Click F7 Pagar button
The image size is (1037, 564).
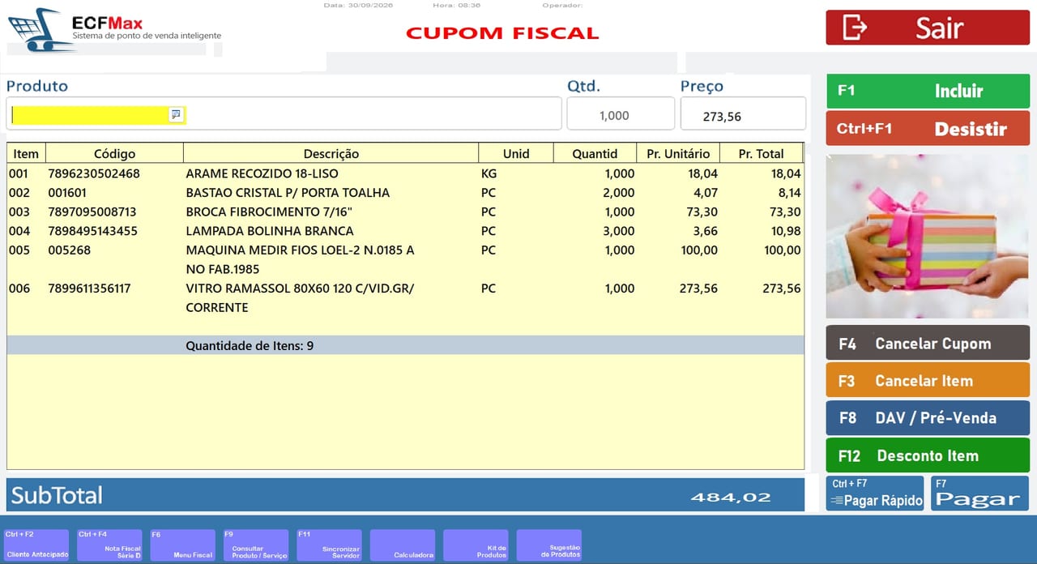[x=979, y=493]
